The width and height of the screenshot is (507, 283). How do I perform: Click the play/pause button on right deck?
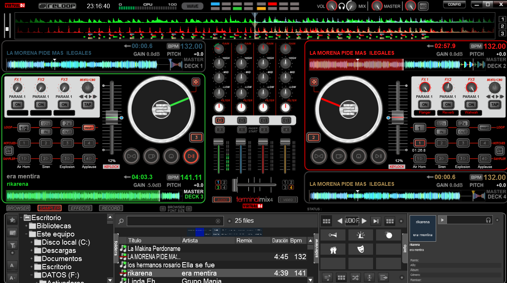tap(379, 156)
